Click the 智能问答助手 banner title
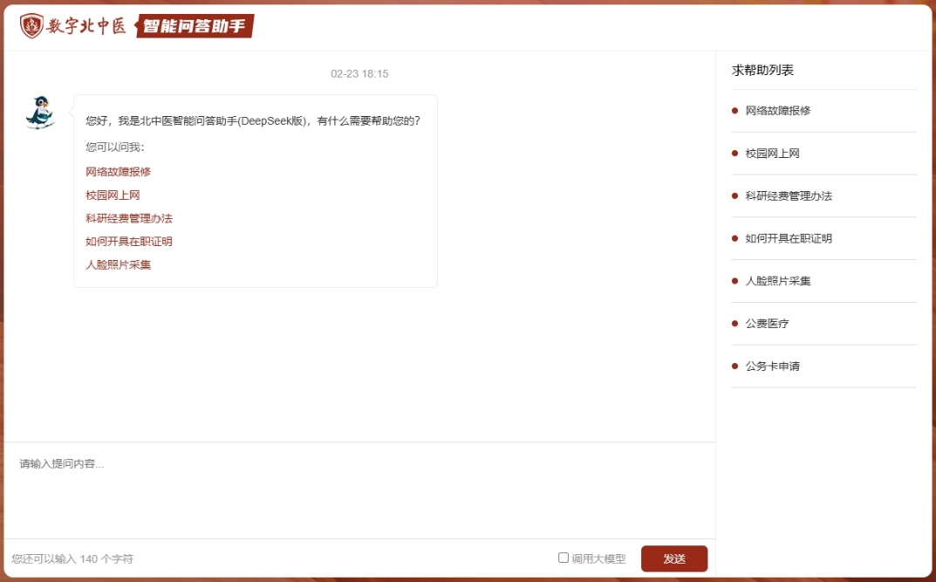936x582 pixels. click(x=194, y=26)
